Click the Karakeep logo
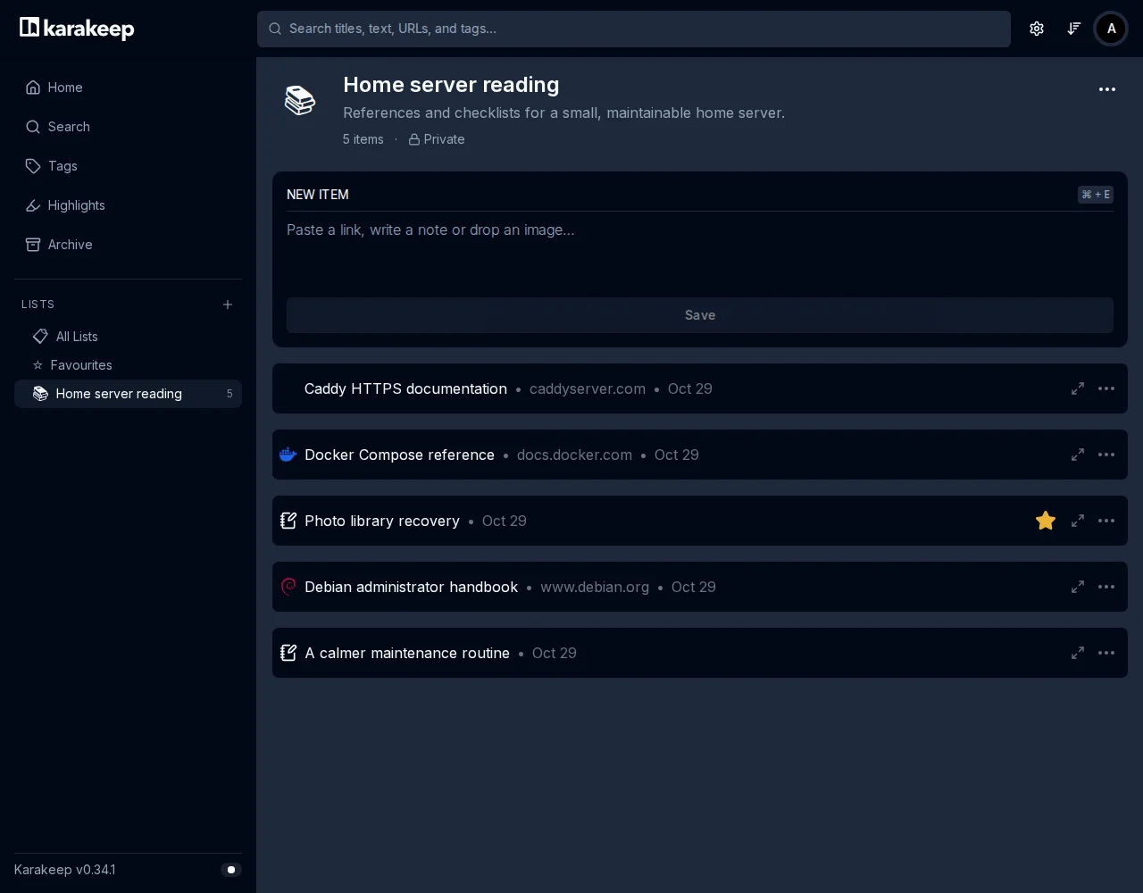The image size is (1143, 893). pyautogui.click(x=77, y=29)
